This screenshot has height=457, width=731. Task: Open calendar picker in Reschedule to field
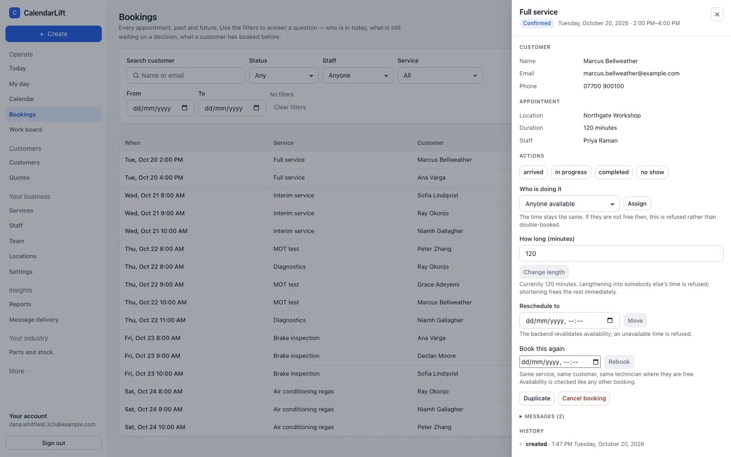610,320
